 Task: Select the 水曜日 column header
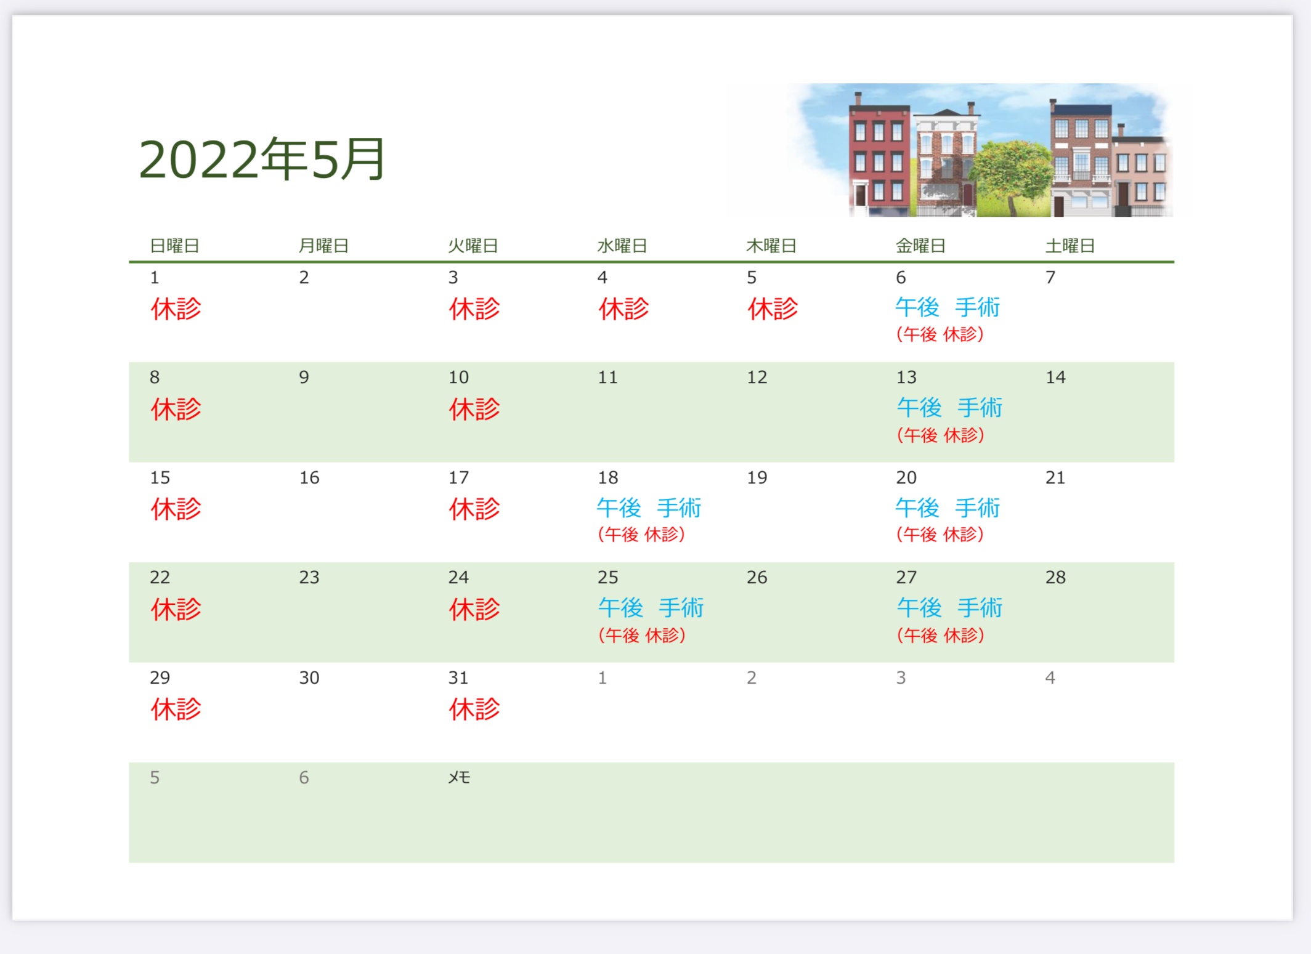tap(622, 246)
